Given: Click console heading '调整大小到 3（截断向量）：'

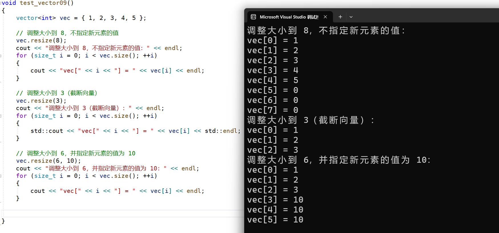Looking at the screenshot, I should click(x=311, y=120).
